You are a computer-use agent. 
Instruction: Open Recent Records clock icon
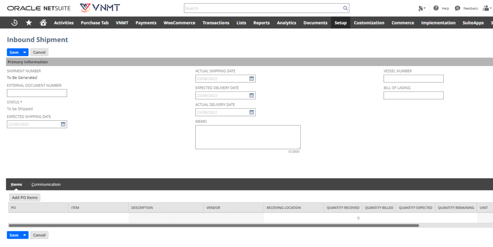pos(14,23)
